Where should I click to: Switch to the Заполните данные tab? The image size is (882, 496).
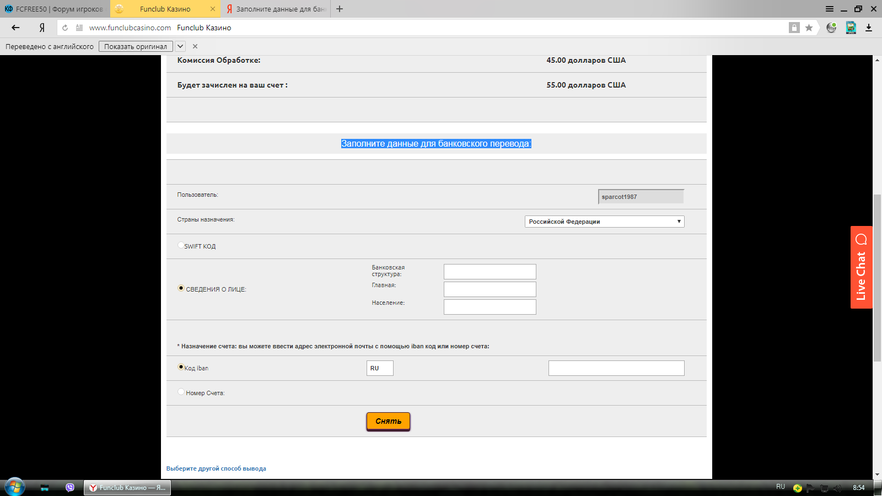click(x=276, y=9)
